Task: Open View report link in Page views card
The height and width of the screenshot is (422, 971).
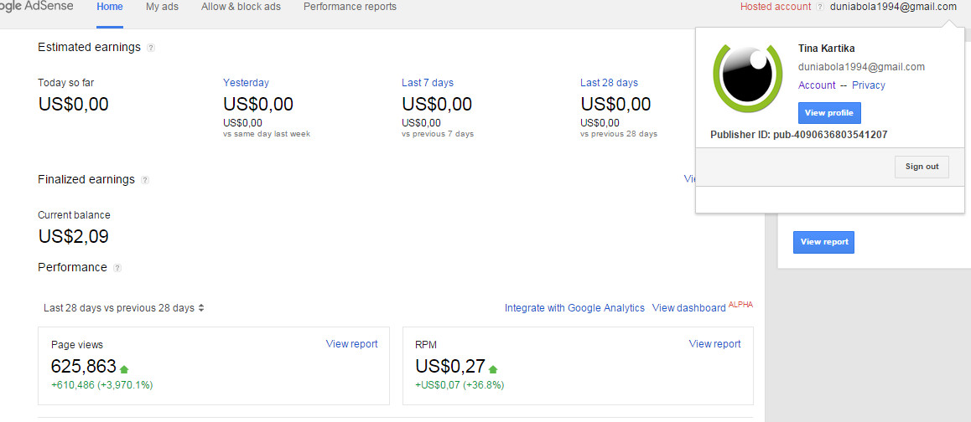Action: [x=351, y=344]
